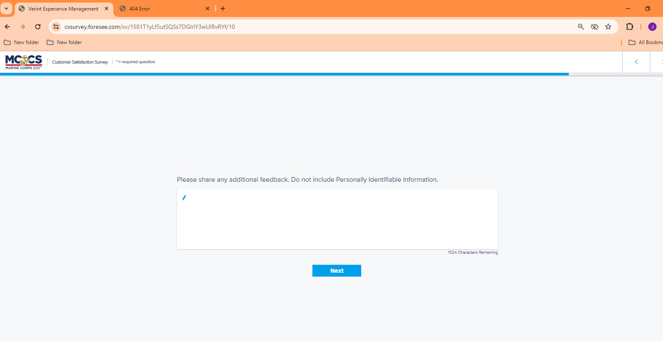This screenshot has height=341, width=663.
Task: Open the second New folder bookmark
Action: 65,42
